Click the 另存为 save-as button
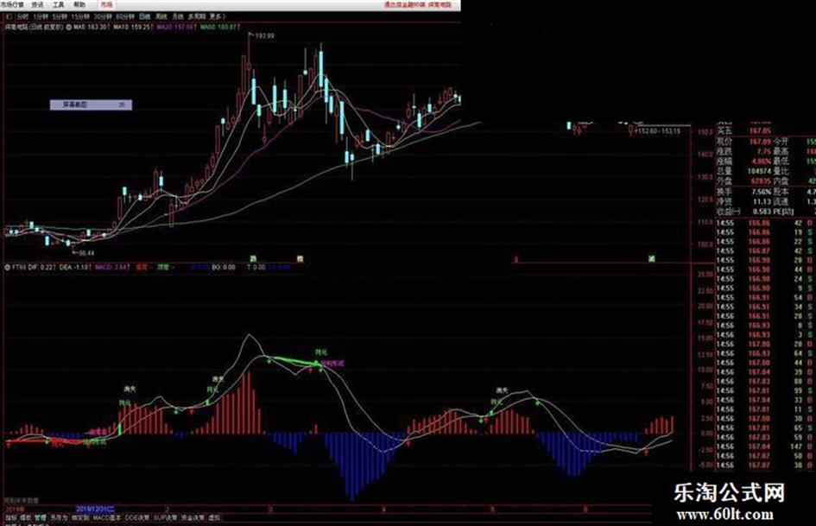Viewport: 816px width, 526px height. click(x=59, y=518)
